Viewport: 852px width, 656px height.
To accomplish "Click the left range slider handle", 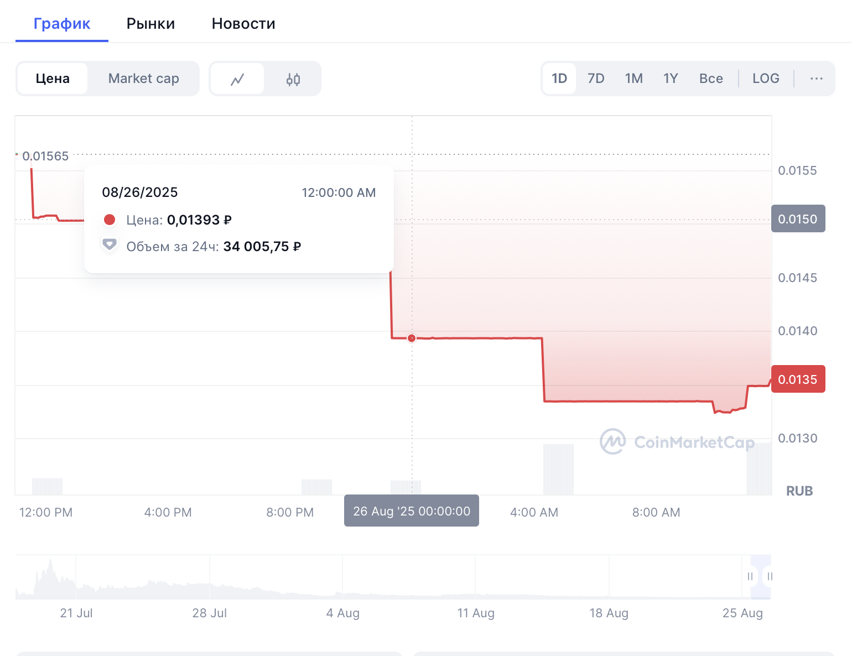I will pyautogui.click(x=750, y=576).
